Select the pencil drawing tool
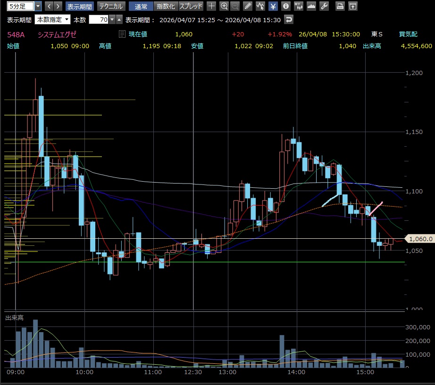This screenshot has width=435, height=385. click(x=248, y=6)
